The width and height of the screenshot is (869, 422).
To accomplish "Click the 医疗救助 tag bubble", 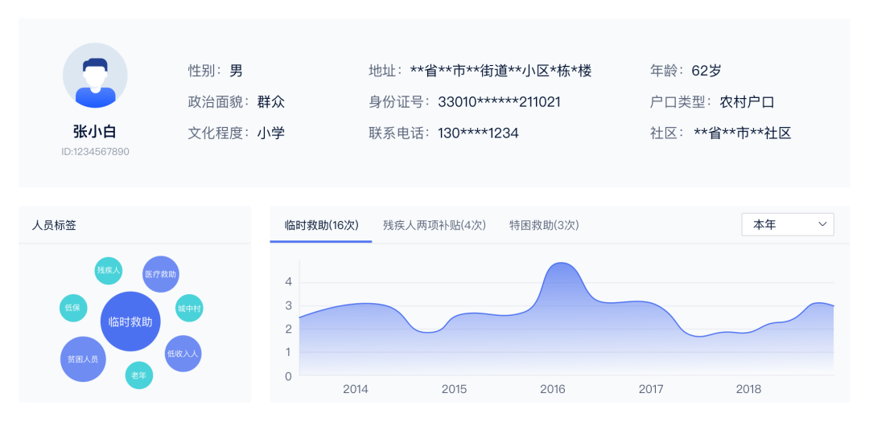I will pos(160,274).
